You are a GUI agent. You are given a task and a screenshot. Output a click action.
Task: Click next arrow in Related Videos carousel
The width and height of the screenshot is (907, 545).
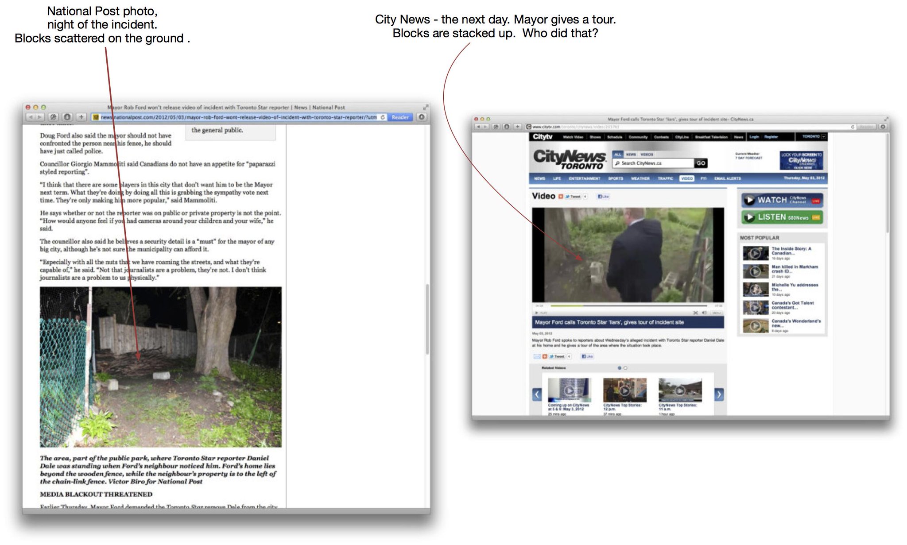pyautogui.click(x=719, y=394)
